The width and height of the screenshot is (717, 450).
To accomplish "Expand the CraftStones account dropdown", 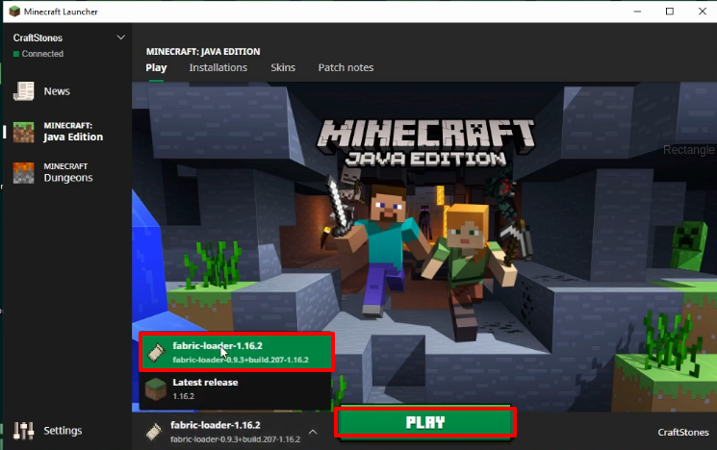I will coord(120,37).
